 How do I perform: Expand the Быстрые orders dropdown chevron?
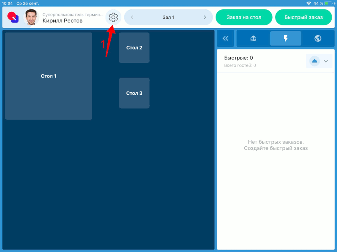click(326, 61)
